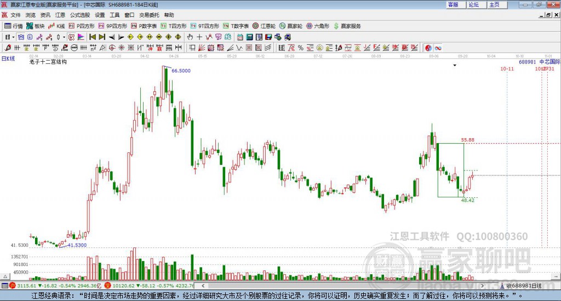Click the blue infinity loop icon
This screenshot has height=301, width=561.
(x=438, y=48)
